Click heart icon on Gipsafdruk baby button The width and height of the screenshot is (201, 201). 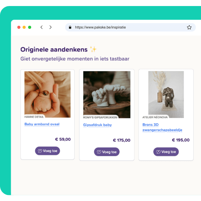tap(99, 152)
